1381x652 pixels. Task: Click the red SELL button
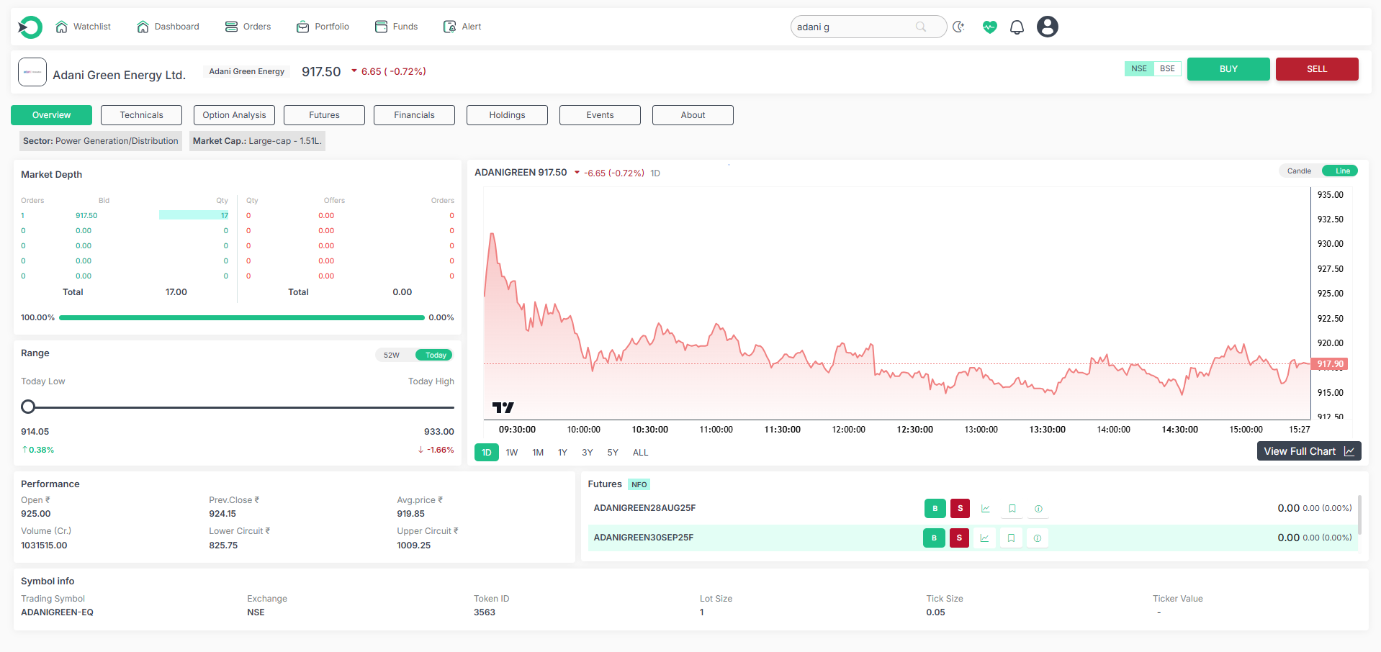(1317, 69)
